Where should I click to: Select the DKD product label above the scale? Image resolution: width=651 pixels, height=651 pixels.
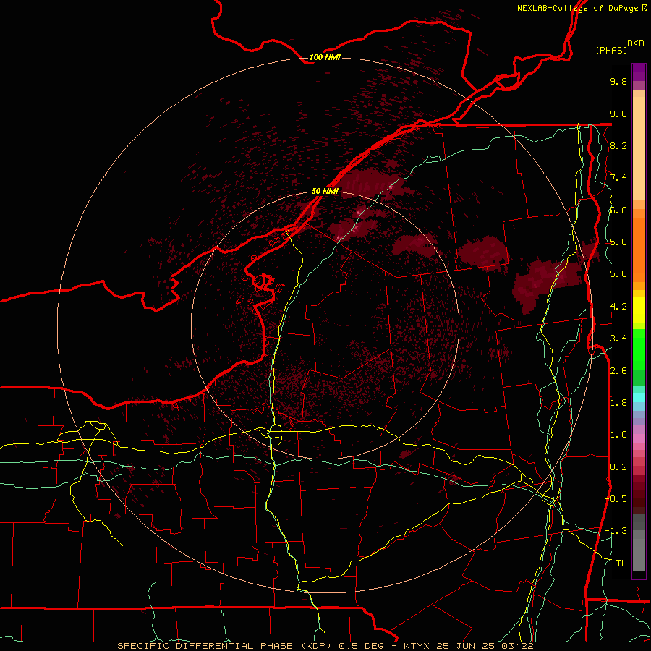[x=635, y=43]
